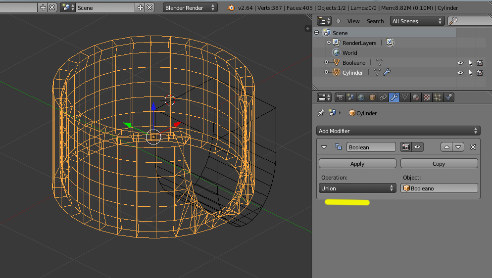Open the outliner View menu
The width and height of the screenshot is (492, 278).
[353, 21]
